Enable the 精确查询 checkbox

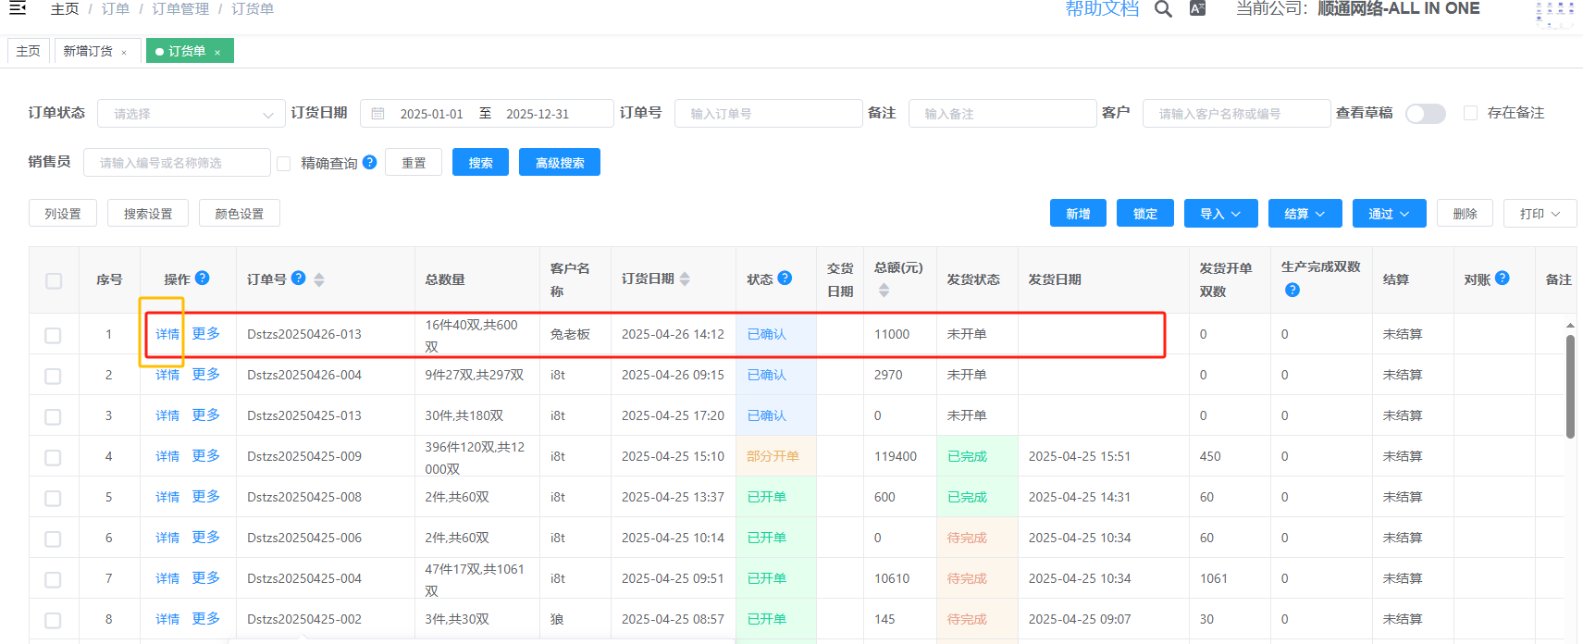click(x=284, y=164)
